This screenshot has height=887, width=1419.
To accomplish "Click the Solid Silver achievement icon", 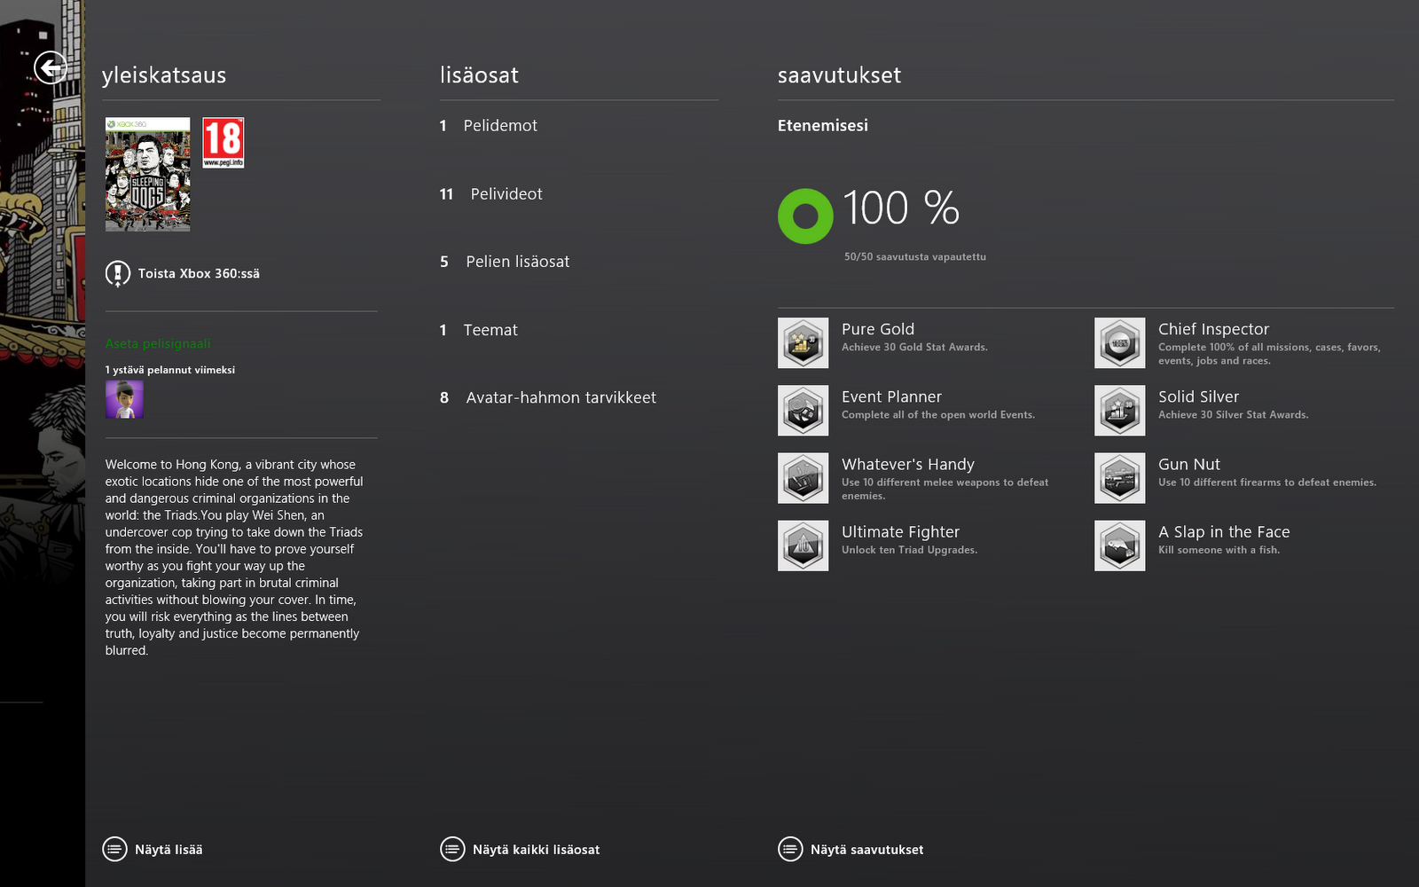I will pos(1120,411).
